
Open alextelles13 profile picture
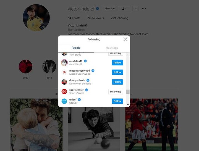pyautogui.click(x=64, y=63)
